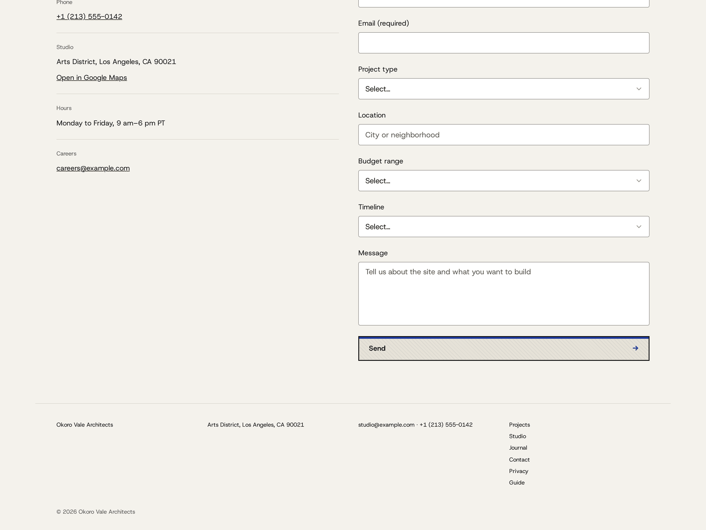
Task: Open Studio footer link
Action: pos(518,436)
